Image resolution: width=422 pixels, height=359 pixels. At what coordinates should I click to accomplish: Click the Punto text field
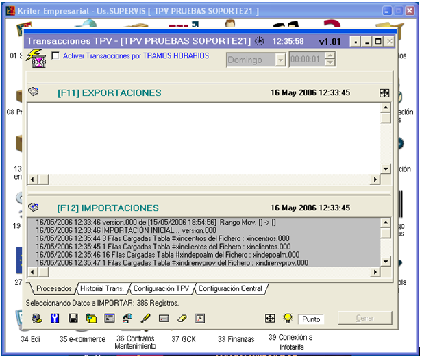[312, 319]
